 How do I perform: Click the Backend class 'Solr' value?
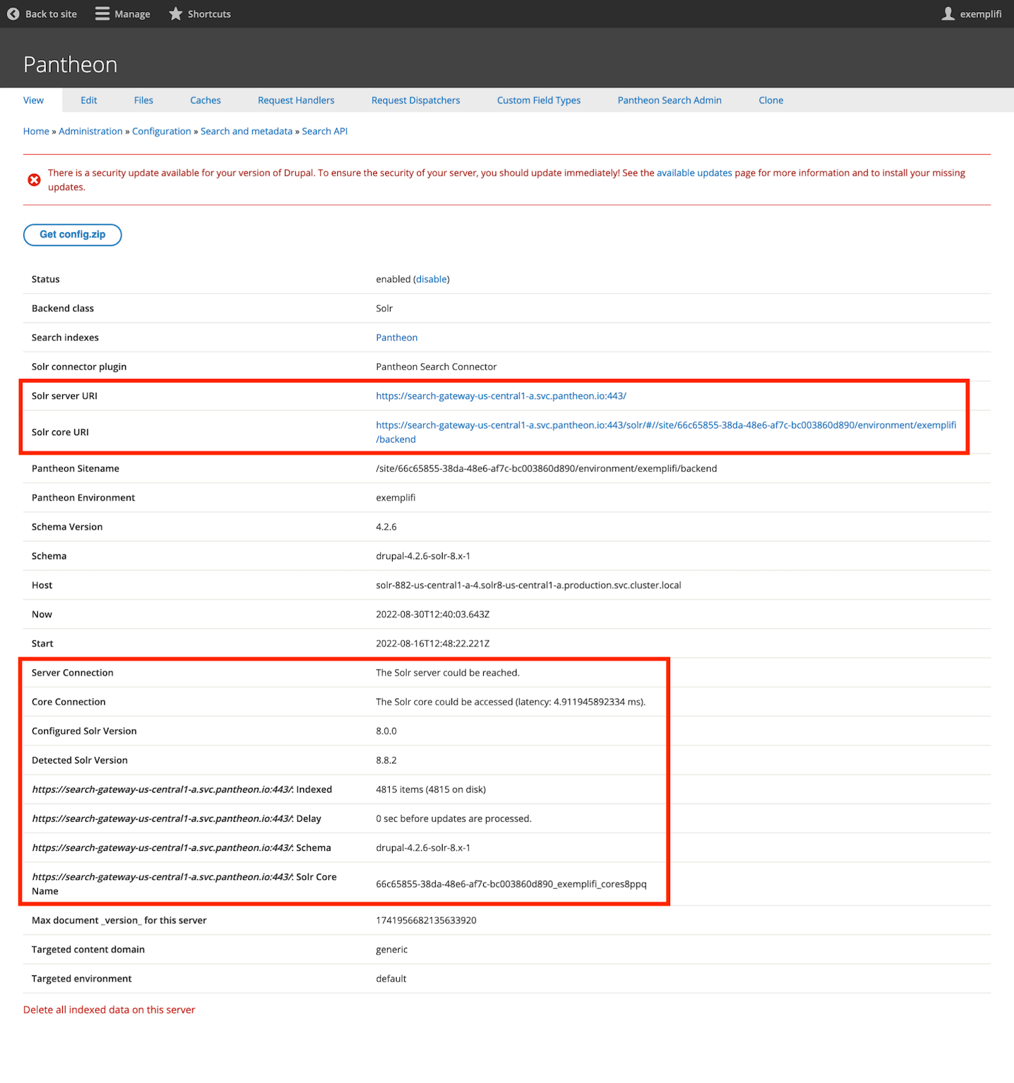tap(384, 308)
